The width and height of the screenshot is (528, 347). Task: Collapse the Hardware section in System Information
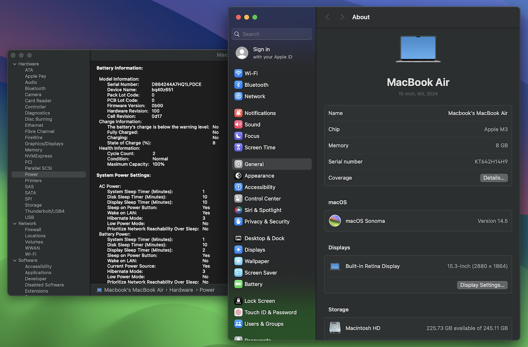(14, 64)
